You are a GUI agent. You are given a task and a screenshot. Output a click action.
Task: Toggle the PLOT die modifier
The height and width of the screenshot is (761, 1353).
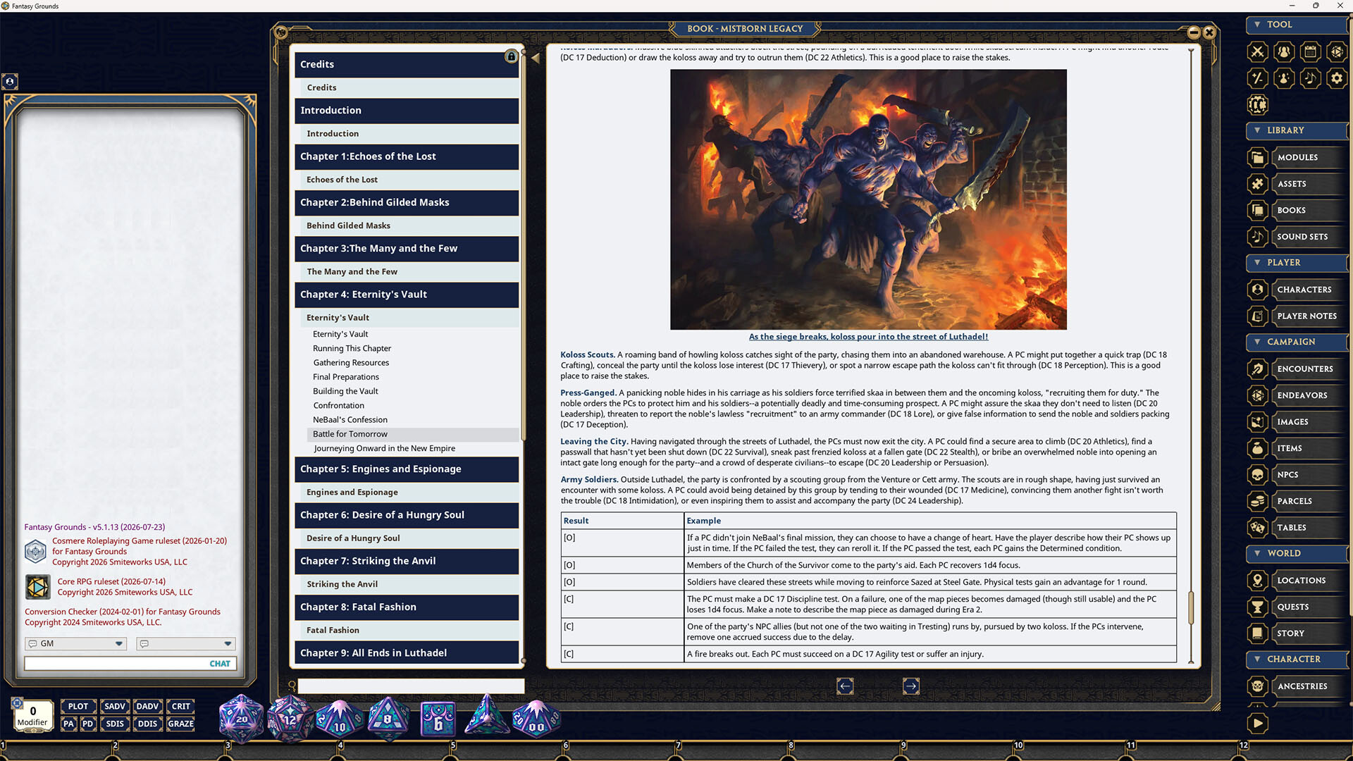tap(78, 706)
